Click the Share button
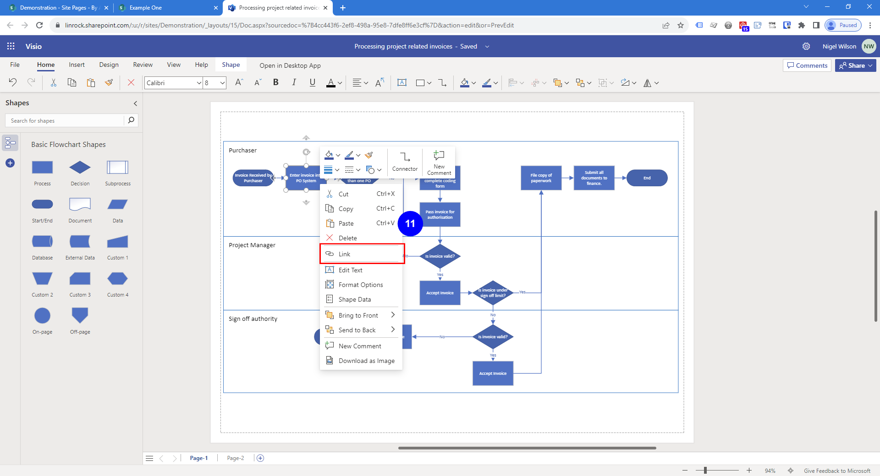 (x=855, y=65)
